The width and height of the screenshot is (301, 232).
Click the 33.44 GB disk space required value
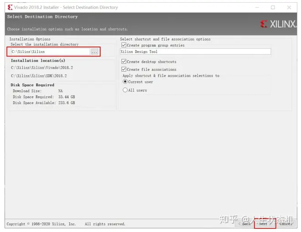coord(67,97)
